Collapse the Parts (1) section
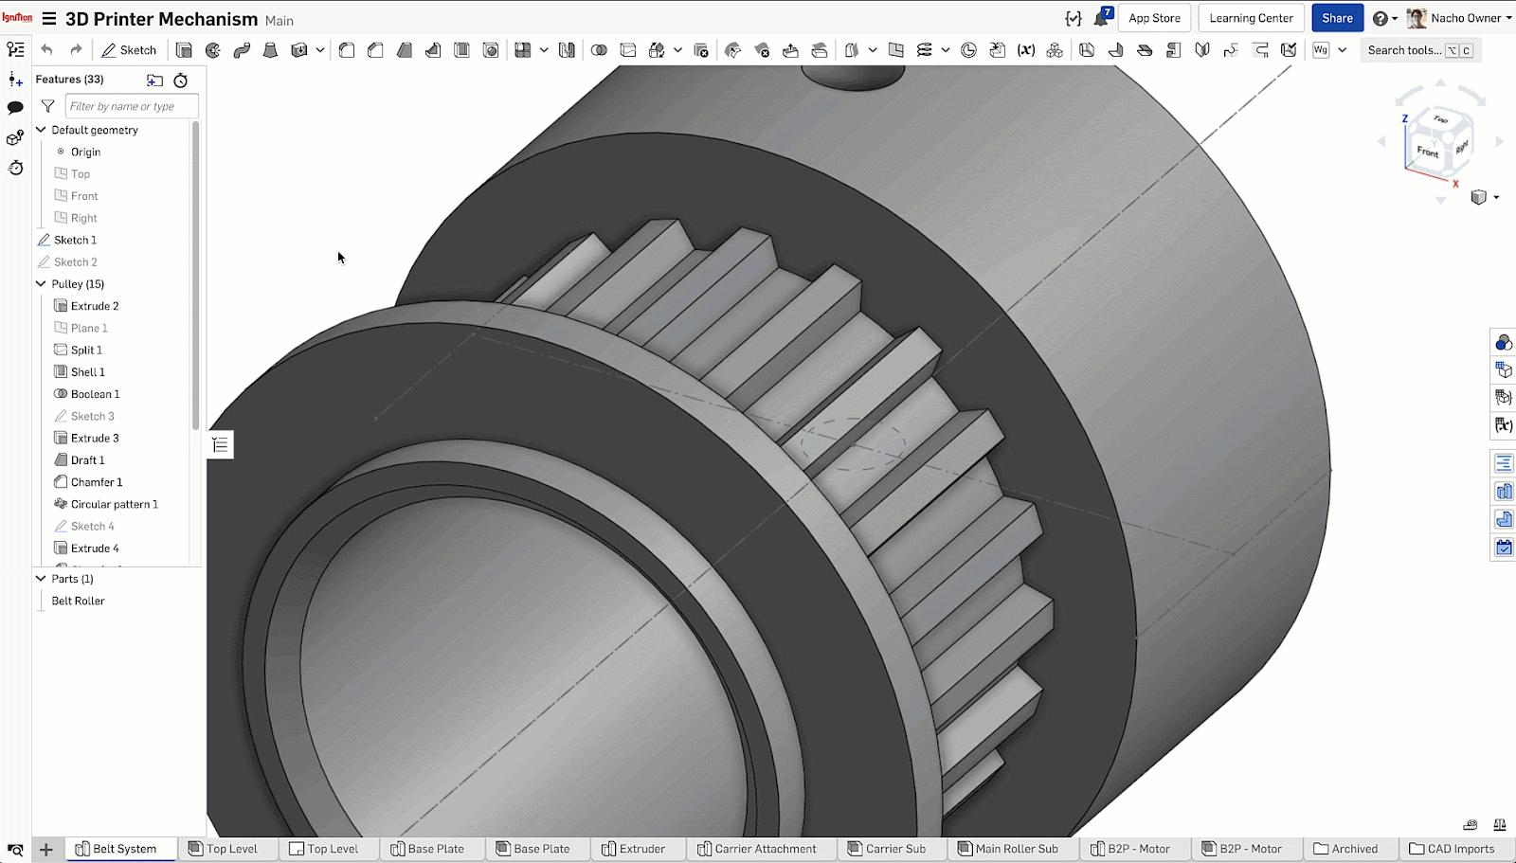Viewport: 1516px width, 863px height. click(x=41, y=579)
